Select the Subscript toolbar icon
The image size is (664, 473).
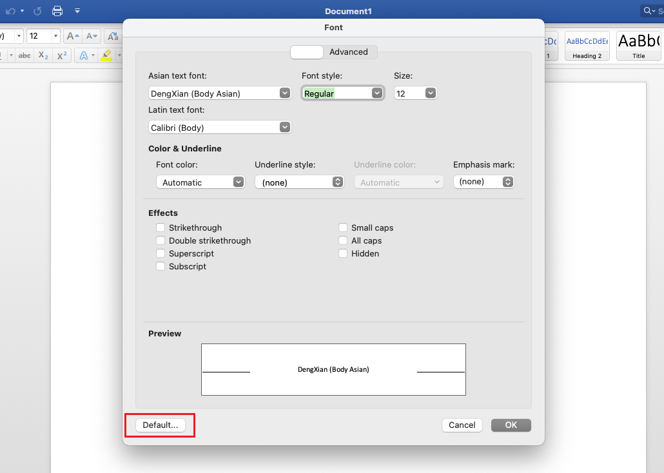(x=43, y=55)
